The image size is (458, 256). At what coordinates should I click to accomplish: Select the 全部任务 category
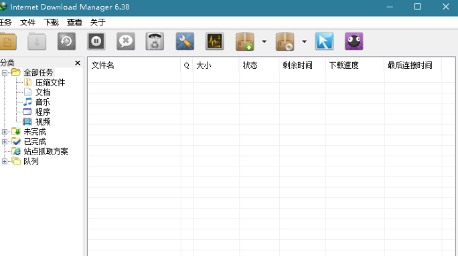[38, 73]
